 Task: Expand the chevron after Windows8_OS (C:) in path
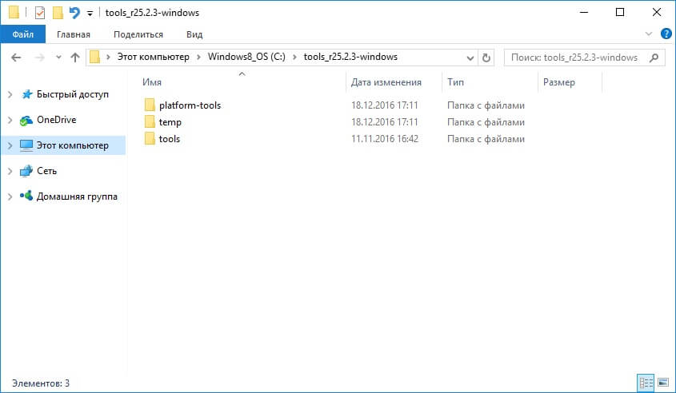tap(295, 58)
